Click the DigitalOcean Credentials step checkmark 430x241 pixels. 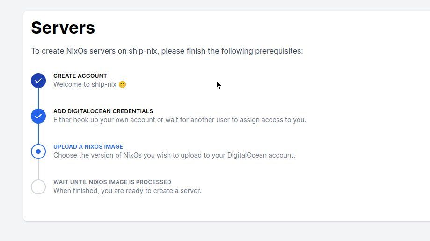pos(38,116)
